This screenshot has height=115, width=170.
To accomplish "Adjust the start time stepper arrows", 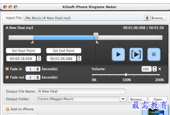I will pos(39,58).
